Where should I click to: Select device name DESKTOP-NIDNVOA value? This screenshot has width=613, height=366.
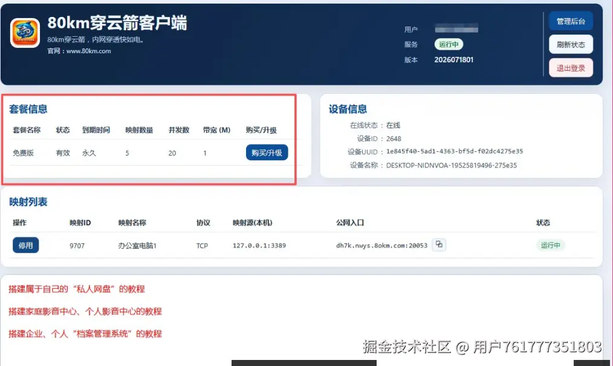(452, 165)
